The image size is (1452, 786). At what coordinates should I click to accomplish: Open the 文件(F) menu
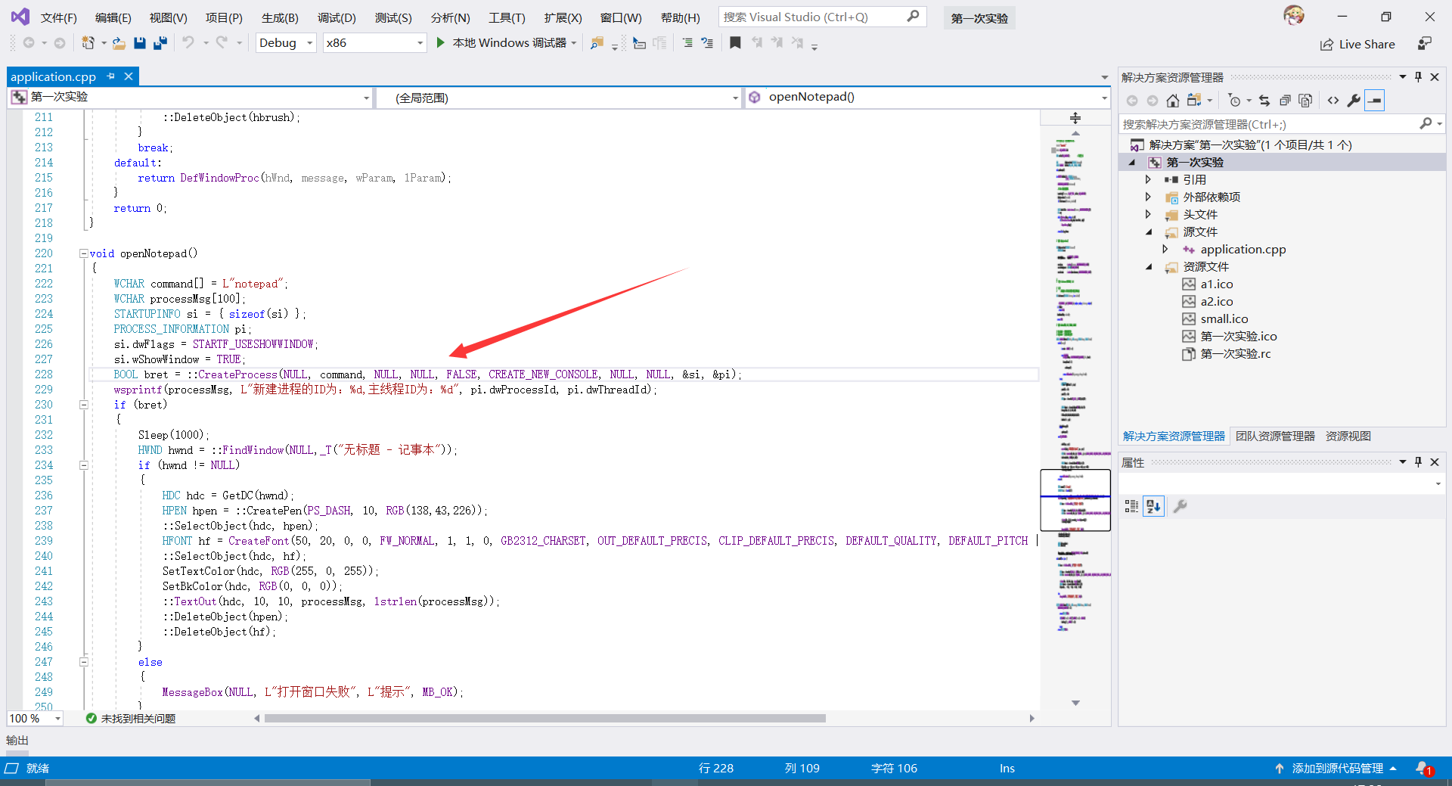pos(58,17)
